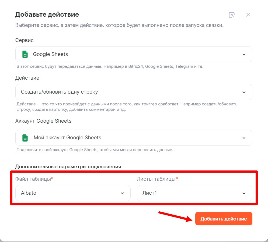Open the Мой аккаунт Google Sheets dropdown
The width and height of the screenshot is (268, 242).
134,138
